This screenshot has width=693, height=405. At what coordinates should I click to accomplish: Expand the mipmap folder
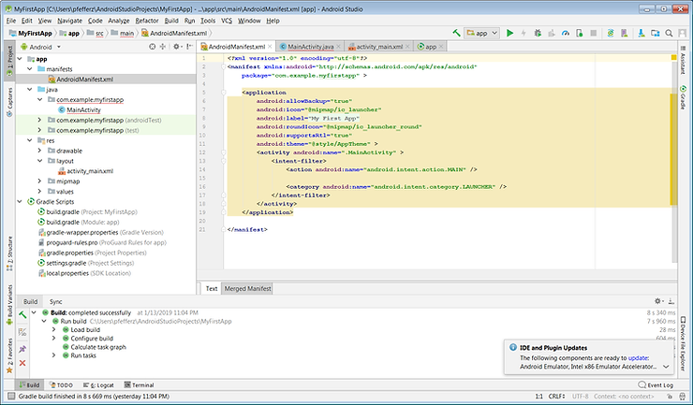(39, 181)
